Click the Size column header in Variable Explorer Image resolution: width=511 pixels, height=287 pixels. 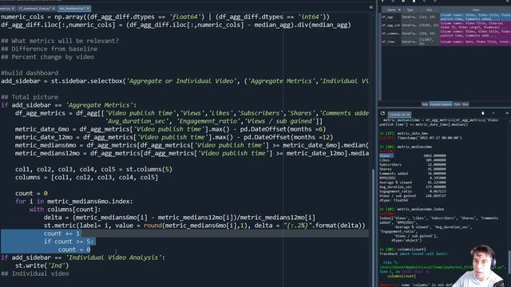point(430,10)
